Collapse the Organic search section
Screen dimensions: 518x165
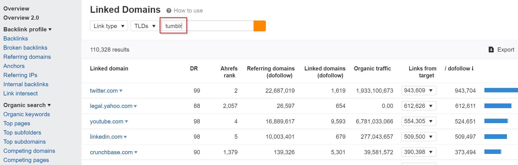click(27, 105)
